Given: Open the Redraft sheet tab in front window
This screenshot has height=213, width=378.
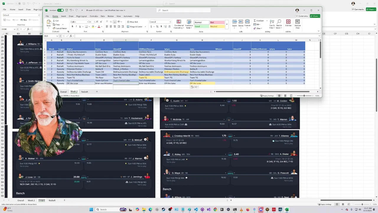Looking at the screenshot, I should tap(84, 92).
